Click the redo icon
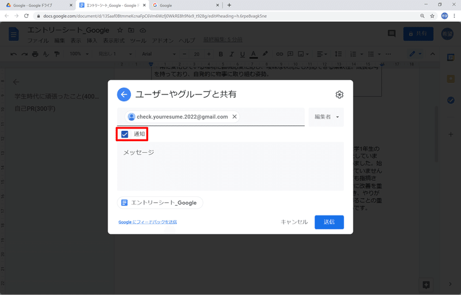Screen dimensions: 461x295 pos(24,54)
